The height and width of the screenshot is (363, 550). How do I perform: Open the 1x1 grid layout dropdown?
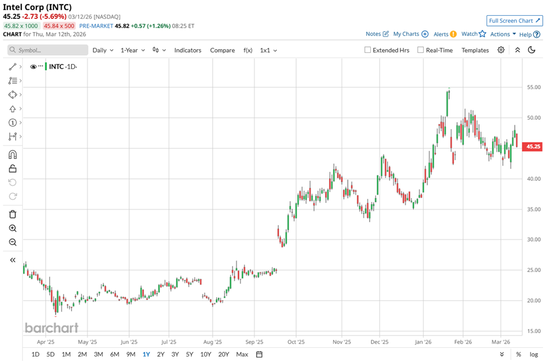(269, 50)
